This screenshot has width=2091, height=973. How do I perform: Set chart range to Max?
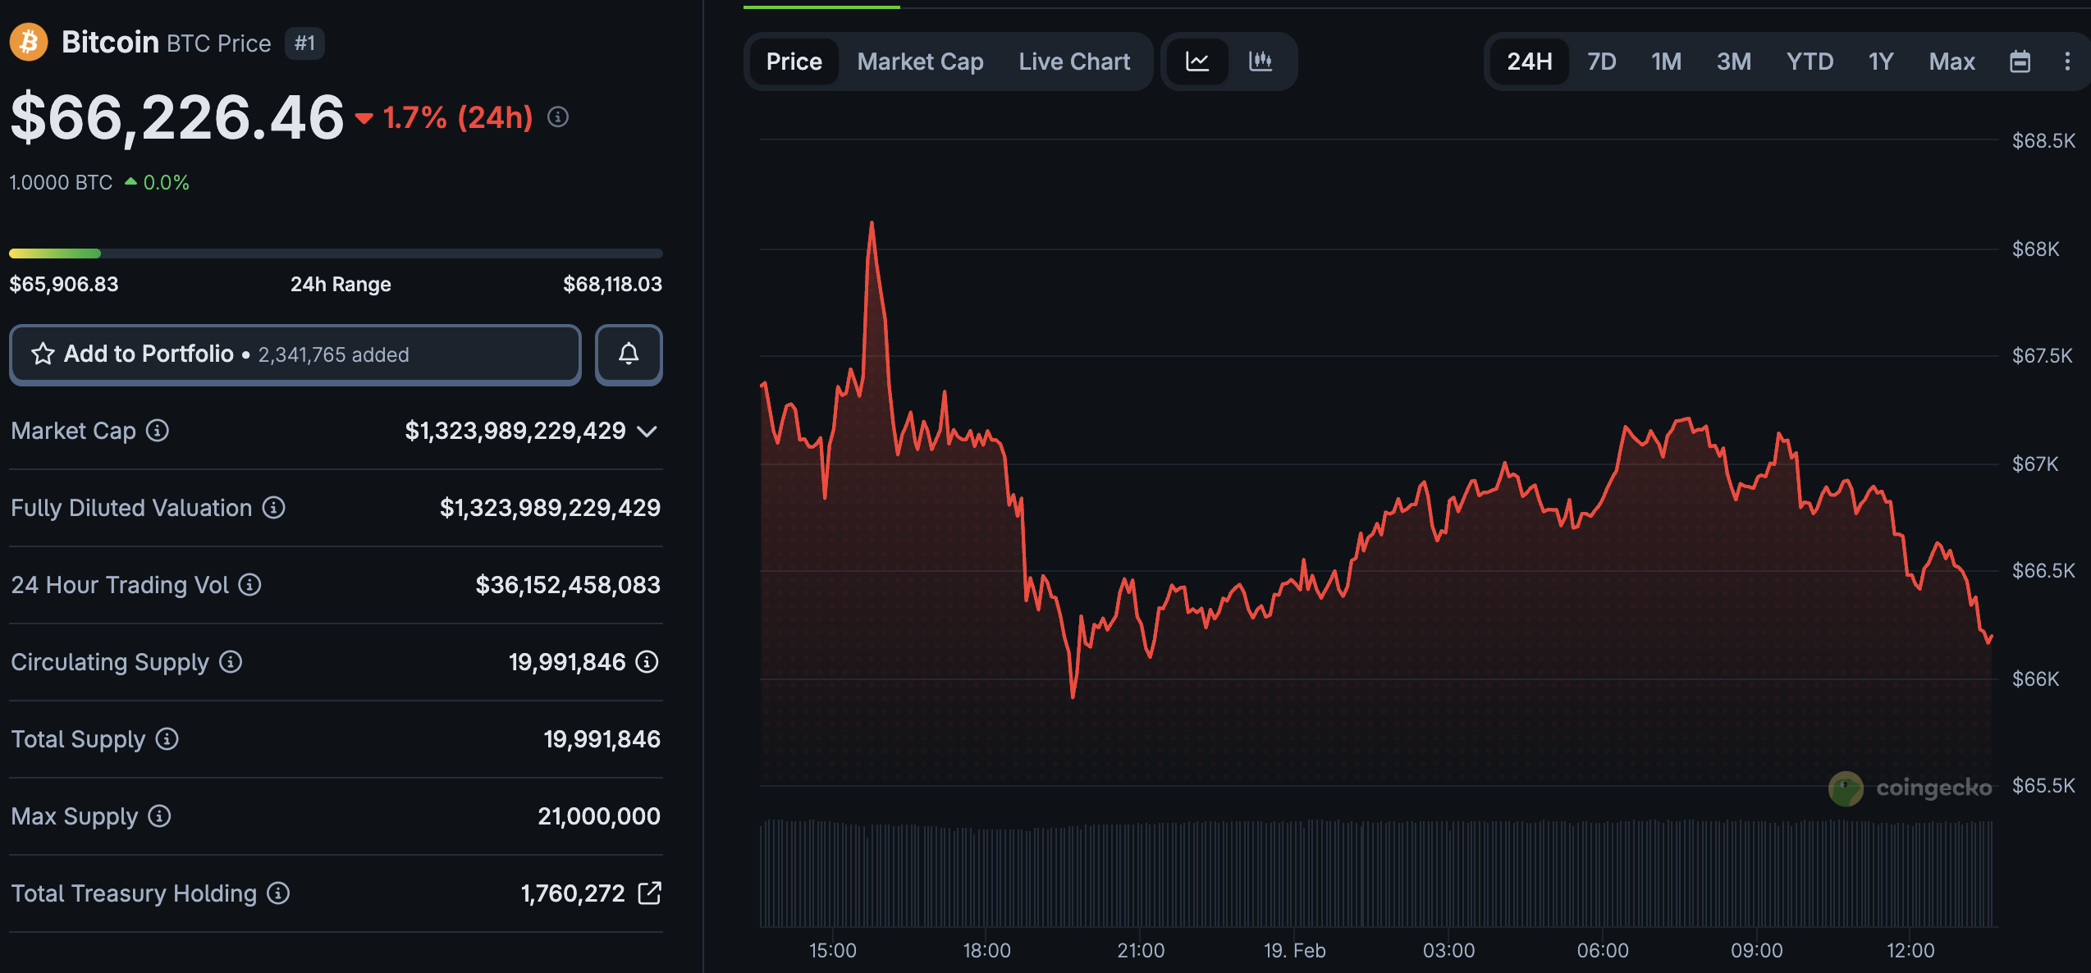(1952, 62)
